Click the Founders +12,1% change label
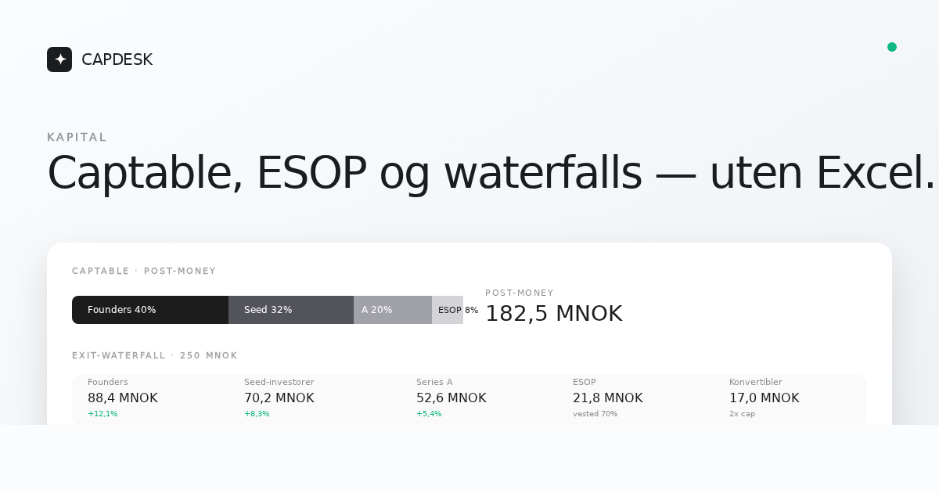 coord(103,414)
